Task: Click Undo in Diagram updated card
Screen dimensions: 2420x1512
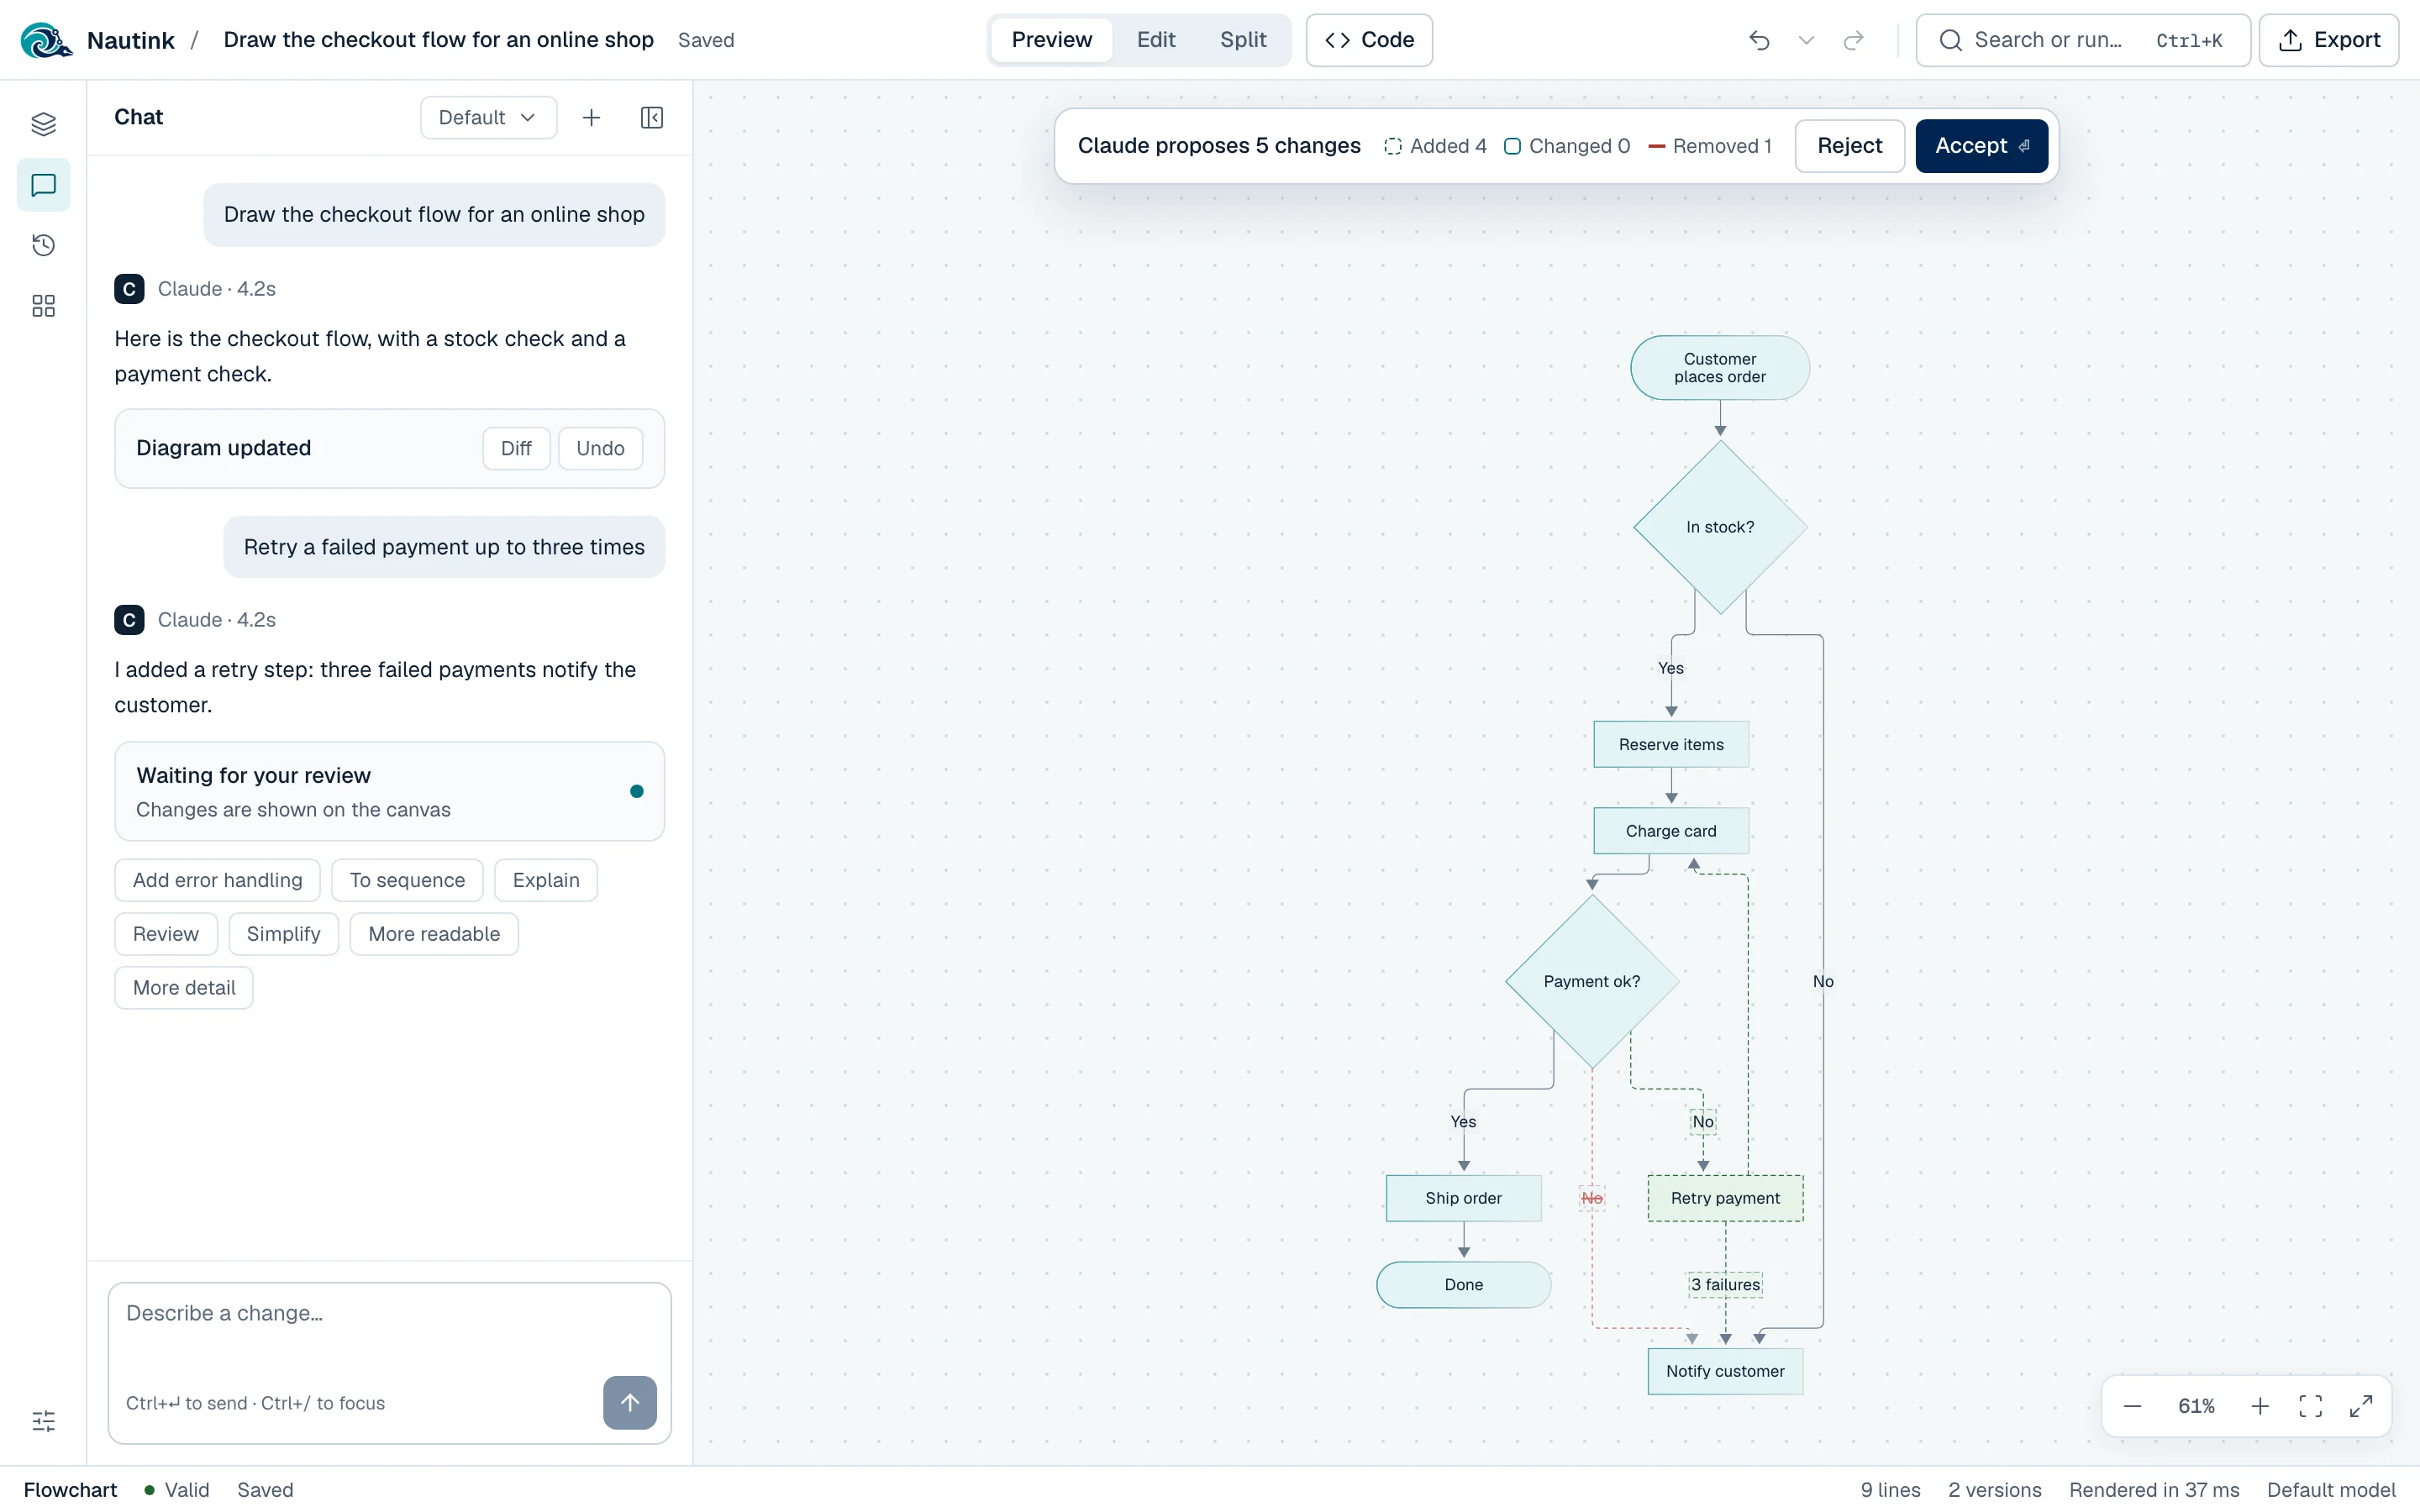Action: tap(600, 448)
